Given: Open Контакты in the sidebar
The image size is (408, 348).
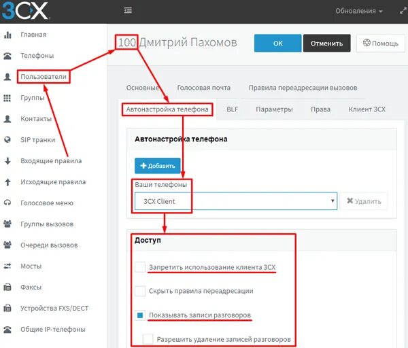Looking at the screenshot, I should (x=36, y=119).
